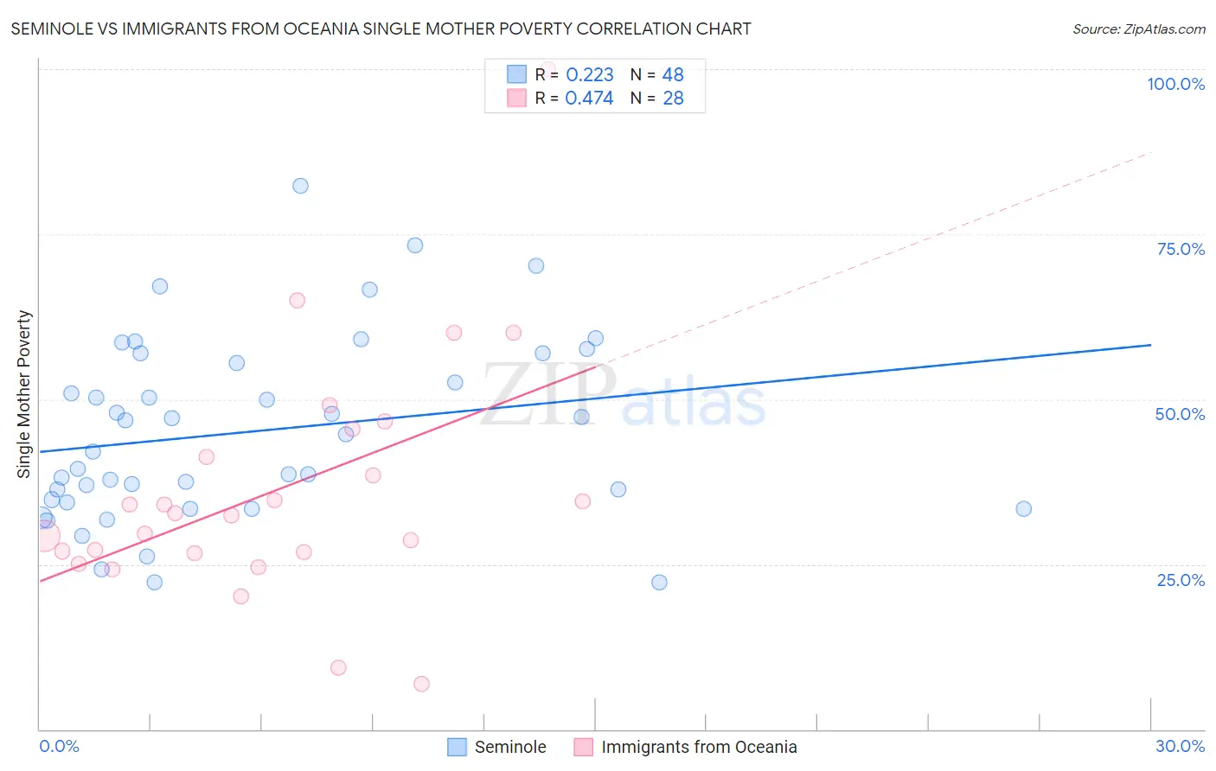
Task: Open the Source: ZipAtlas.com link
Action: (x=1139, y=29)
